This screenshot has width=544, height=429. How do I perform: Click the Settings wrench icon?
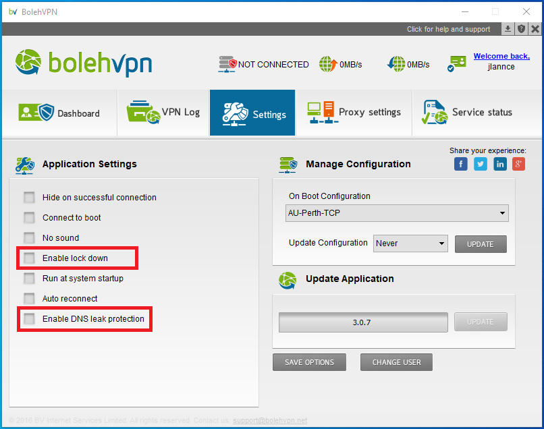236,114
